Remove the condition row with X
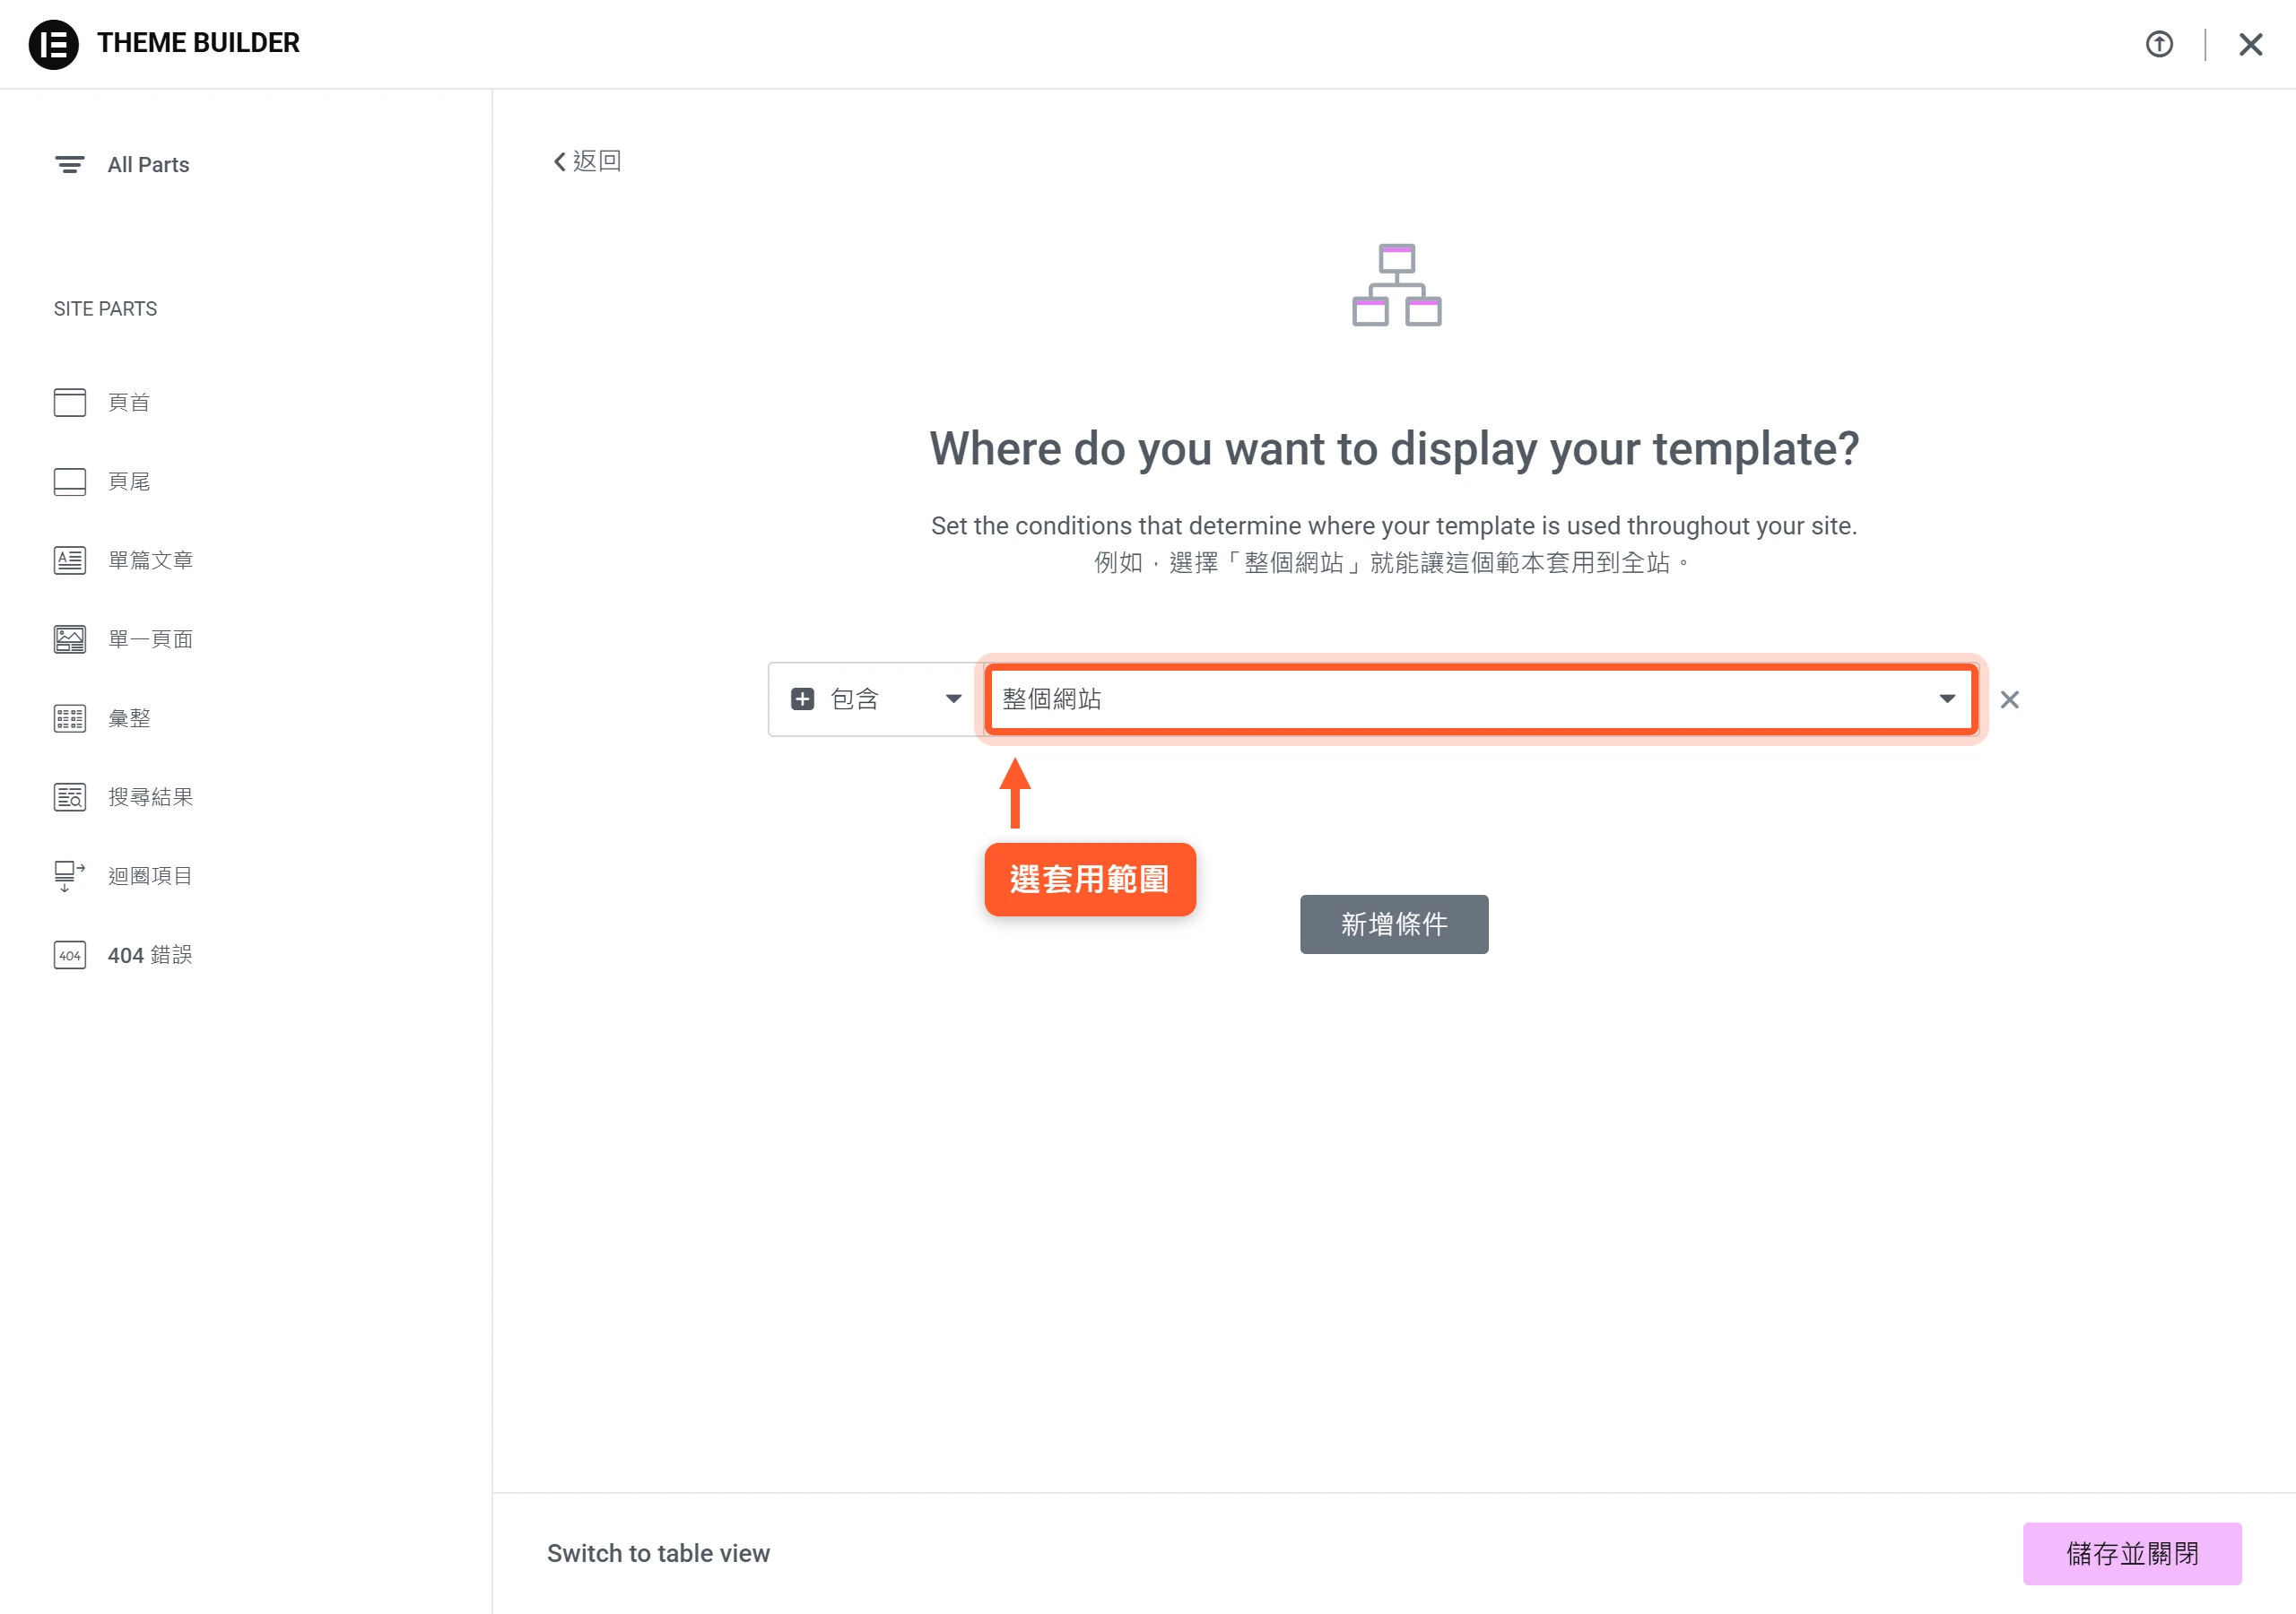The width and height of the screenshot is (2296, 1614). pyautogui.click(x=2010, y=700)
